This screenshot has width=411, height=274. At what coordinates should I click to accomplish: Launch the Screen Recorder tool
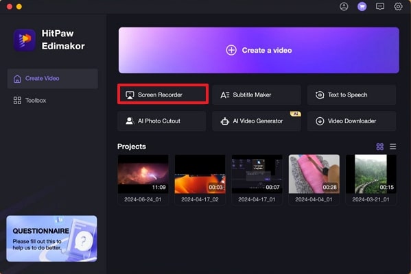(163, 95)
